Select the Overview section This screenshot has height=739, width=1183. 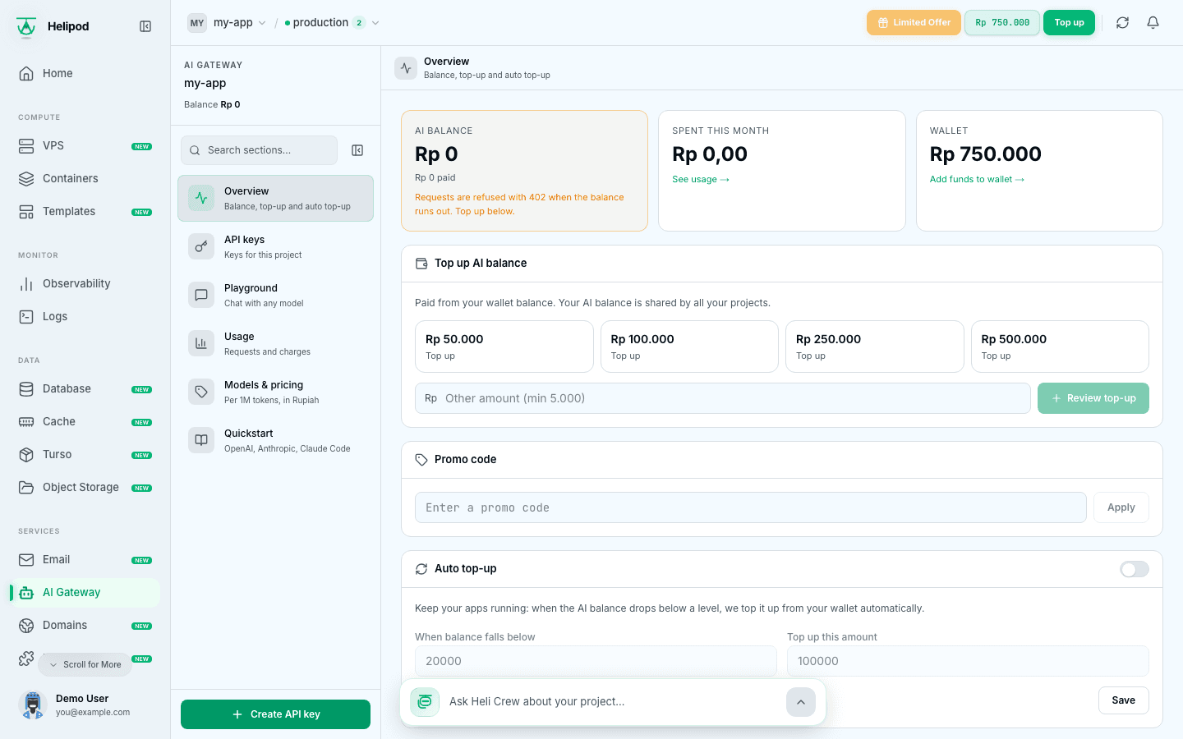tap(275, 198)
